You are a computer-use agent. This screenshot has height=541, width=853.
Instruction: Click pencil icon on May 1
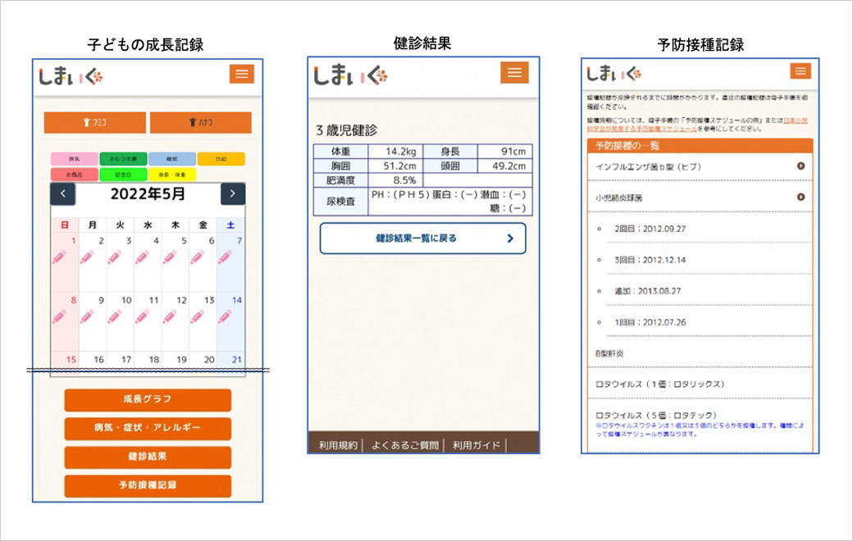coord(59,257)
